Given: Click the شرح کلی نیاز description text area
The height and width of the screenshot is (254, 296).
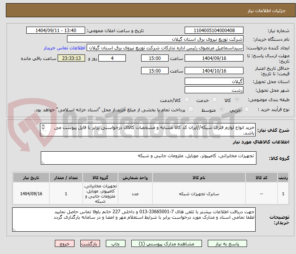Looking at the screenshot, I should (x=148, y=130).
